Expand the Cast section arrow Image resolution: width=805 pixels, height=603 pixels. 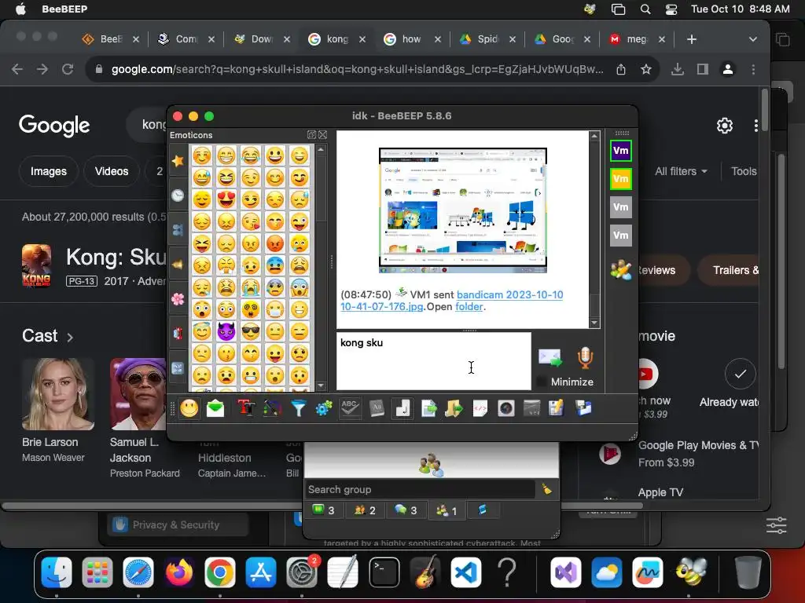tap(70, 337)
